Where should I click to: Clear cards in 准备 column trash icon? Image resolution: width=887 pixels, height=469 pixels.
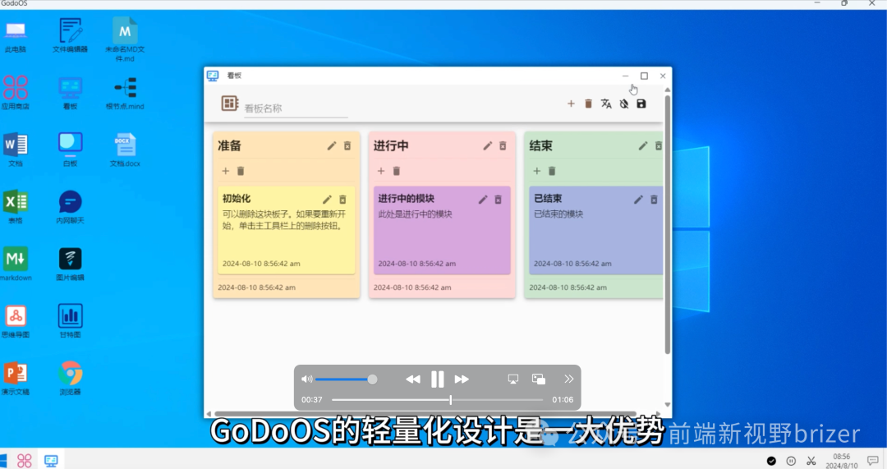click(x=241, y=171)
